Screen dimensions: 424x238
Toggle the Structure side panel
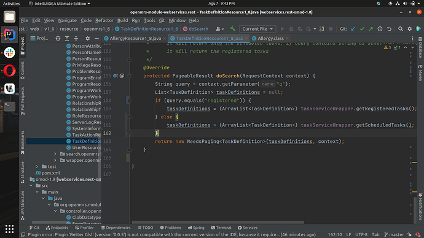[23, 172]
